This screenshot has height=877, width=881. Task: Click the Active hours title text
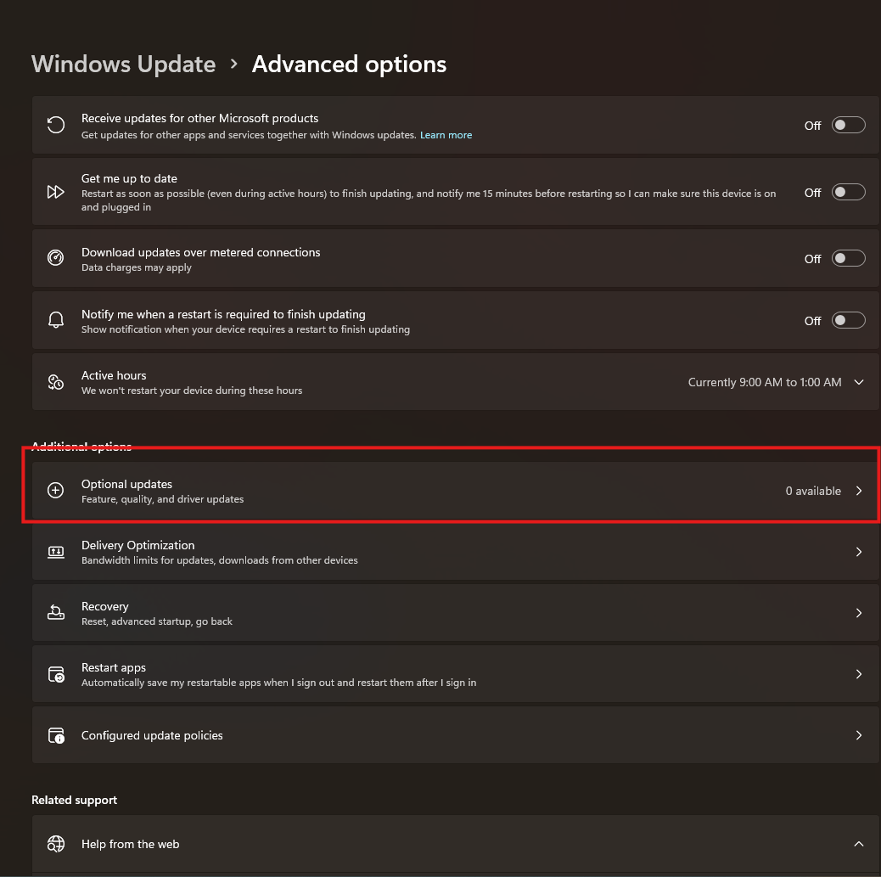[114, 375]
